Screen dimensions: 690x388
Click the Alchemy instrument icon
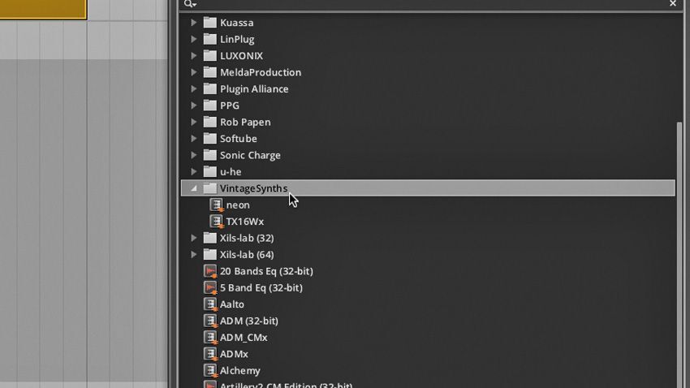(210, 371)
